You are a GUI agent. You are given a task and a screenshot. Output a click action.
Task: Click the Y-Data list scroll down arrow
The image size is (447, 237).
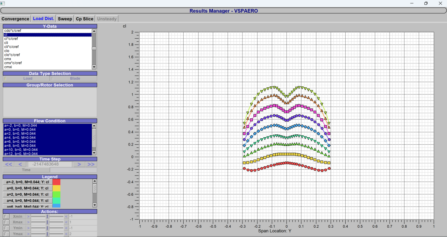[94, 67]
